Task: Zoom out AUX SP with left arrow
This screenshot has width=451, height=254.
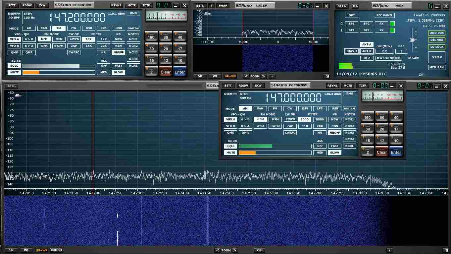Action: pos(246,76)
